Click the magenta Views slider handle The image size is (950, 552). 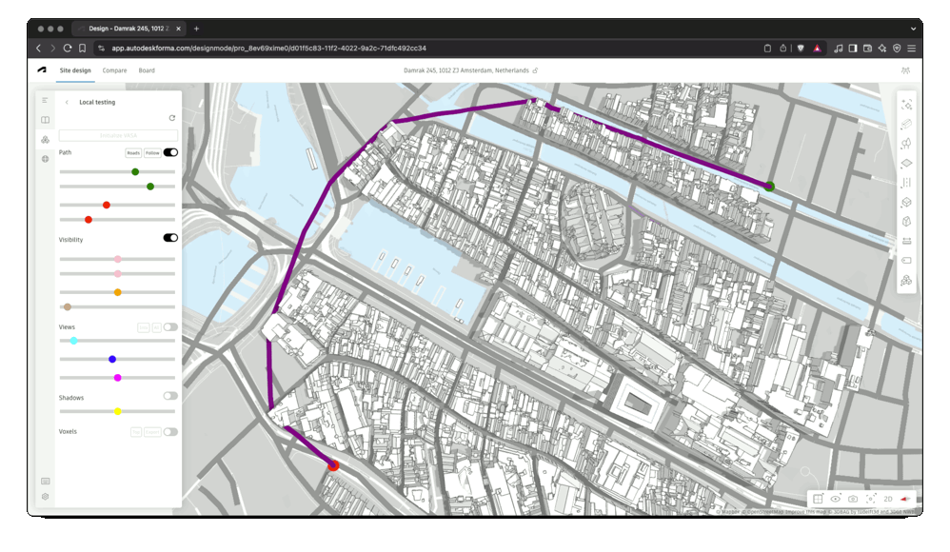click(117, 378)
